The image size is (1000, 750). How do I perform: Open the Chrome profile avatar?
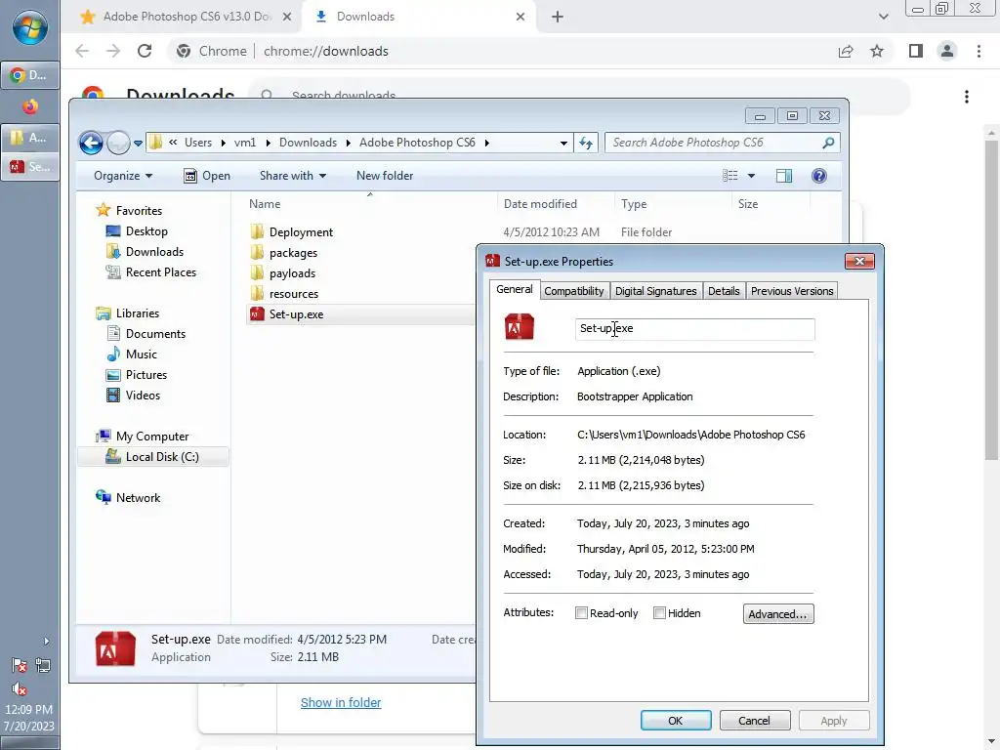[947, 51]
